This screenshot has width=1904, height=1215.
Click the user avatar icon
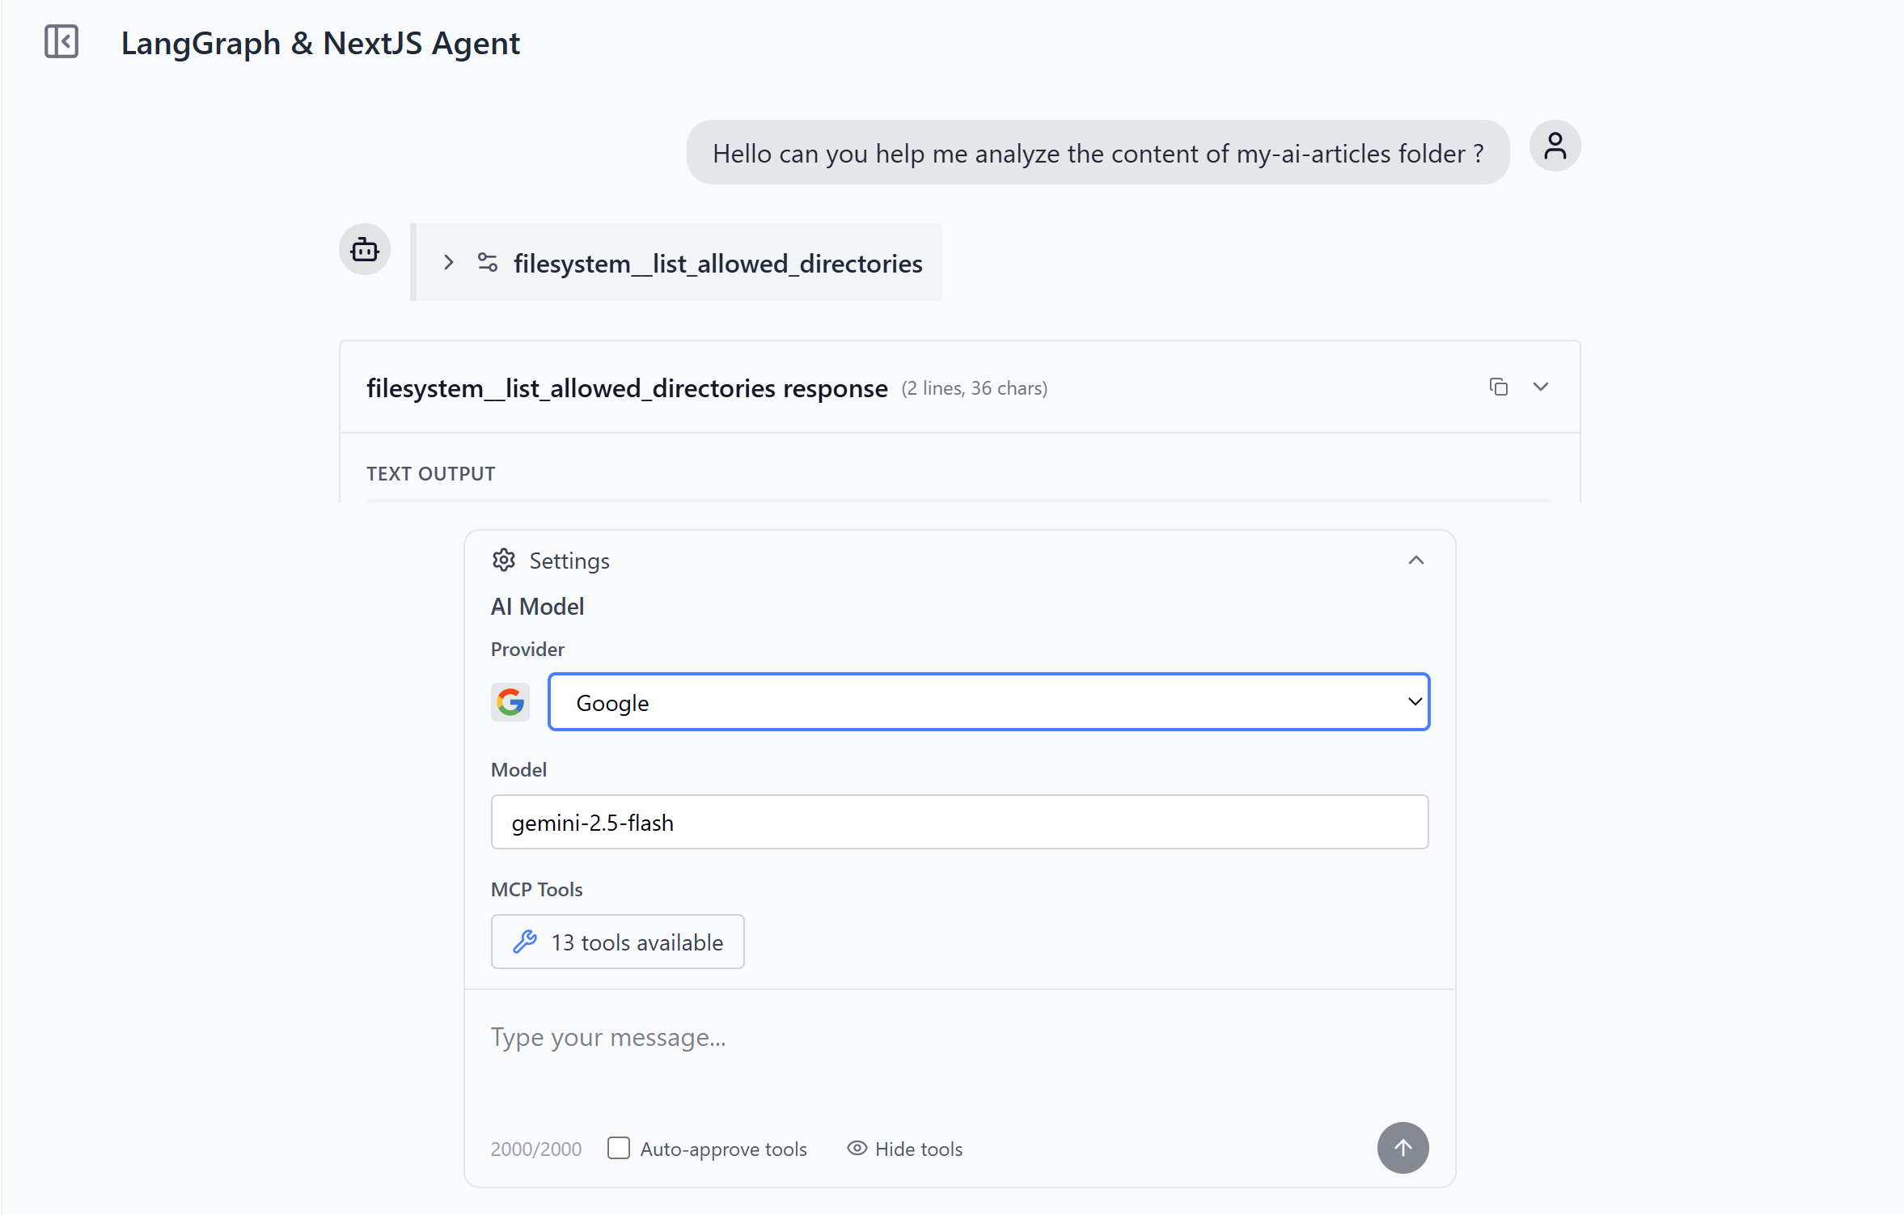point(1554,147)
